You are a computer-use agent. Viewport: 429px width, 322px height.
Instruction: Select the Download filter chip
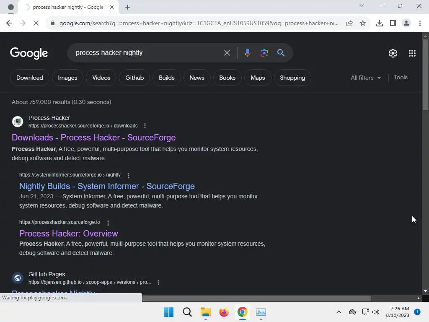30,78
